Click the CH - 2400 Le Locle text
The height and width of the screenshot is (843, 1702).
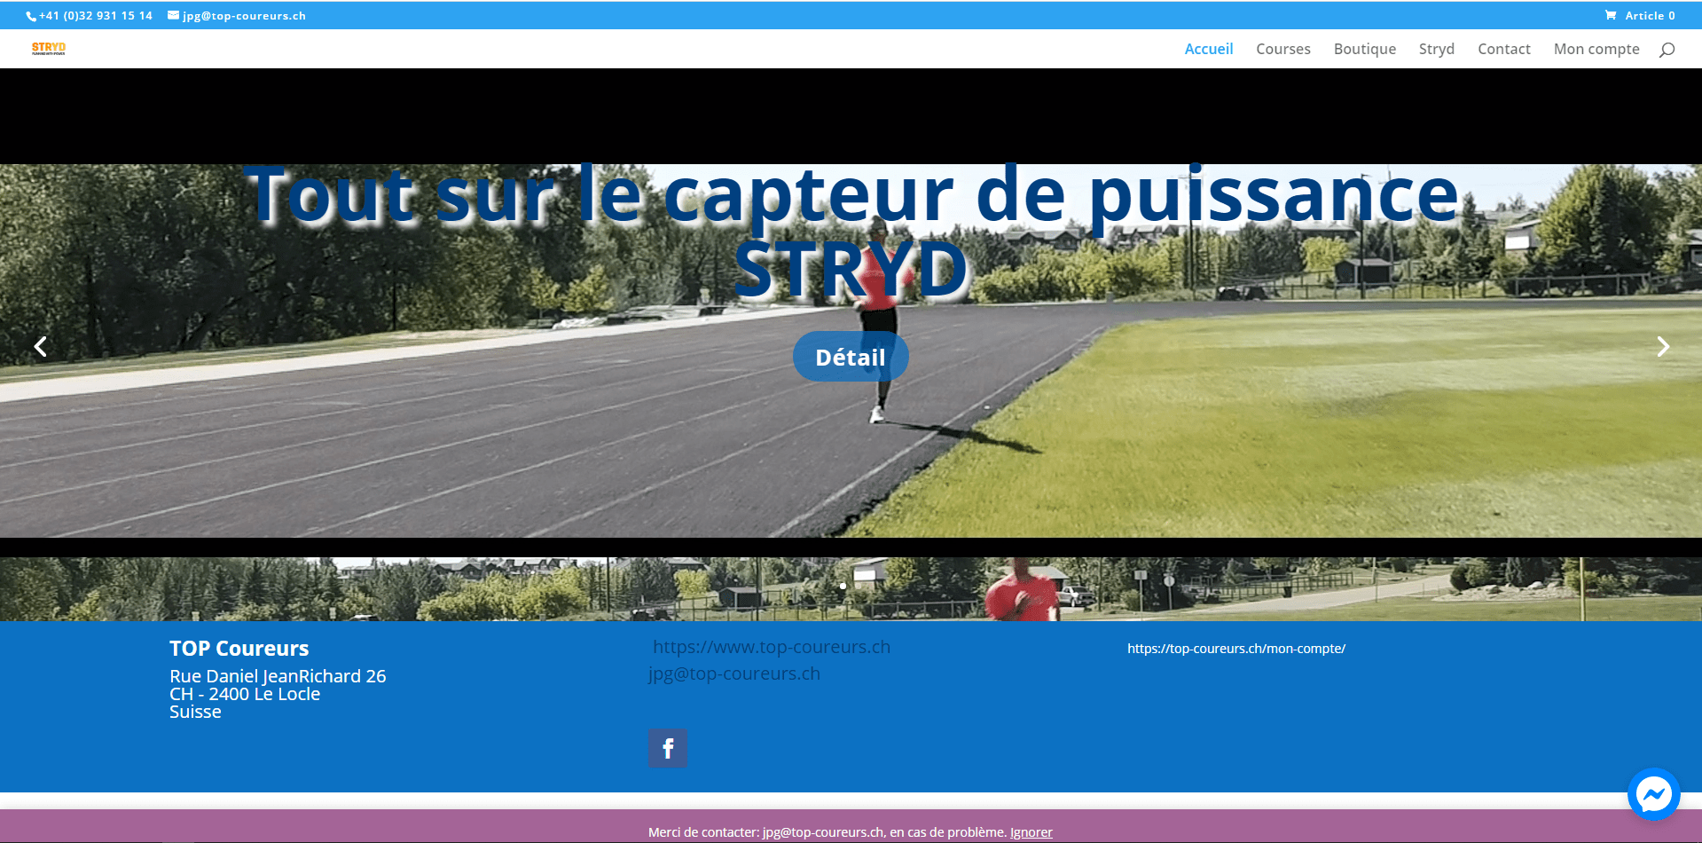click(245, 694)
